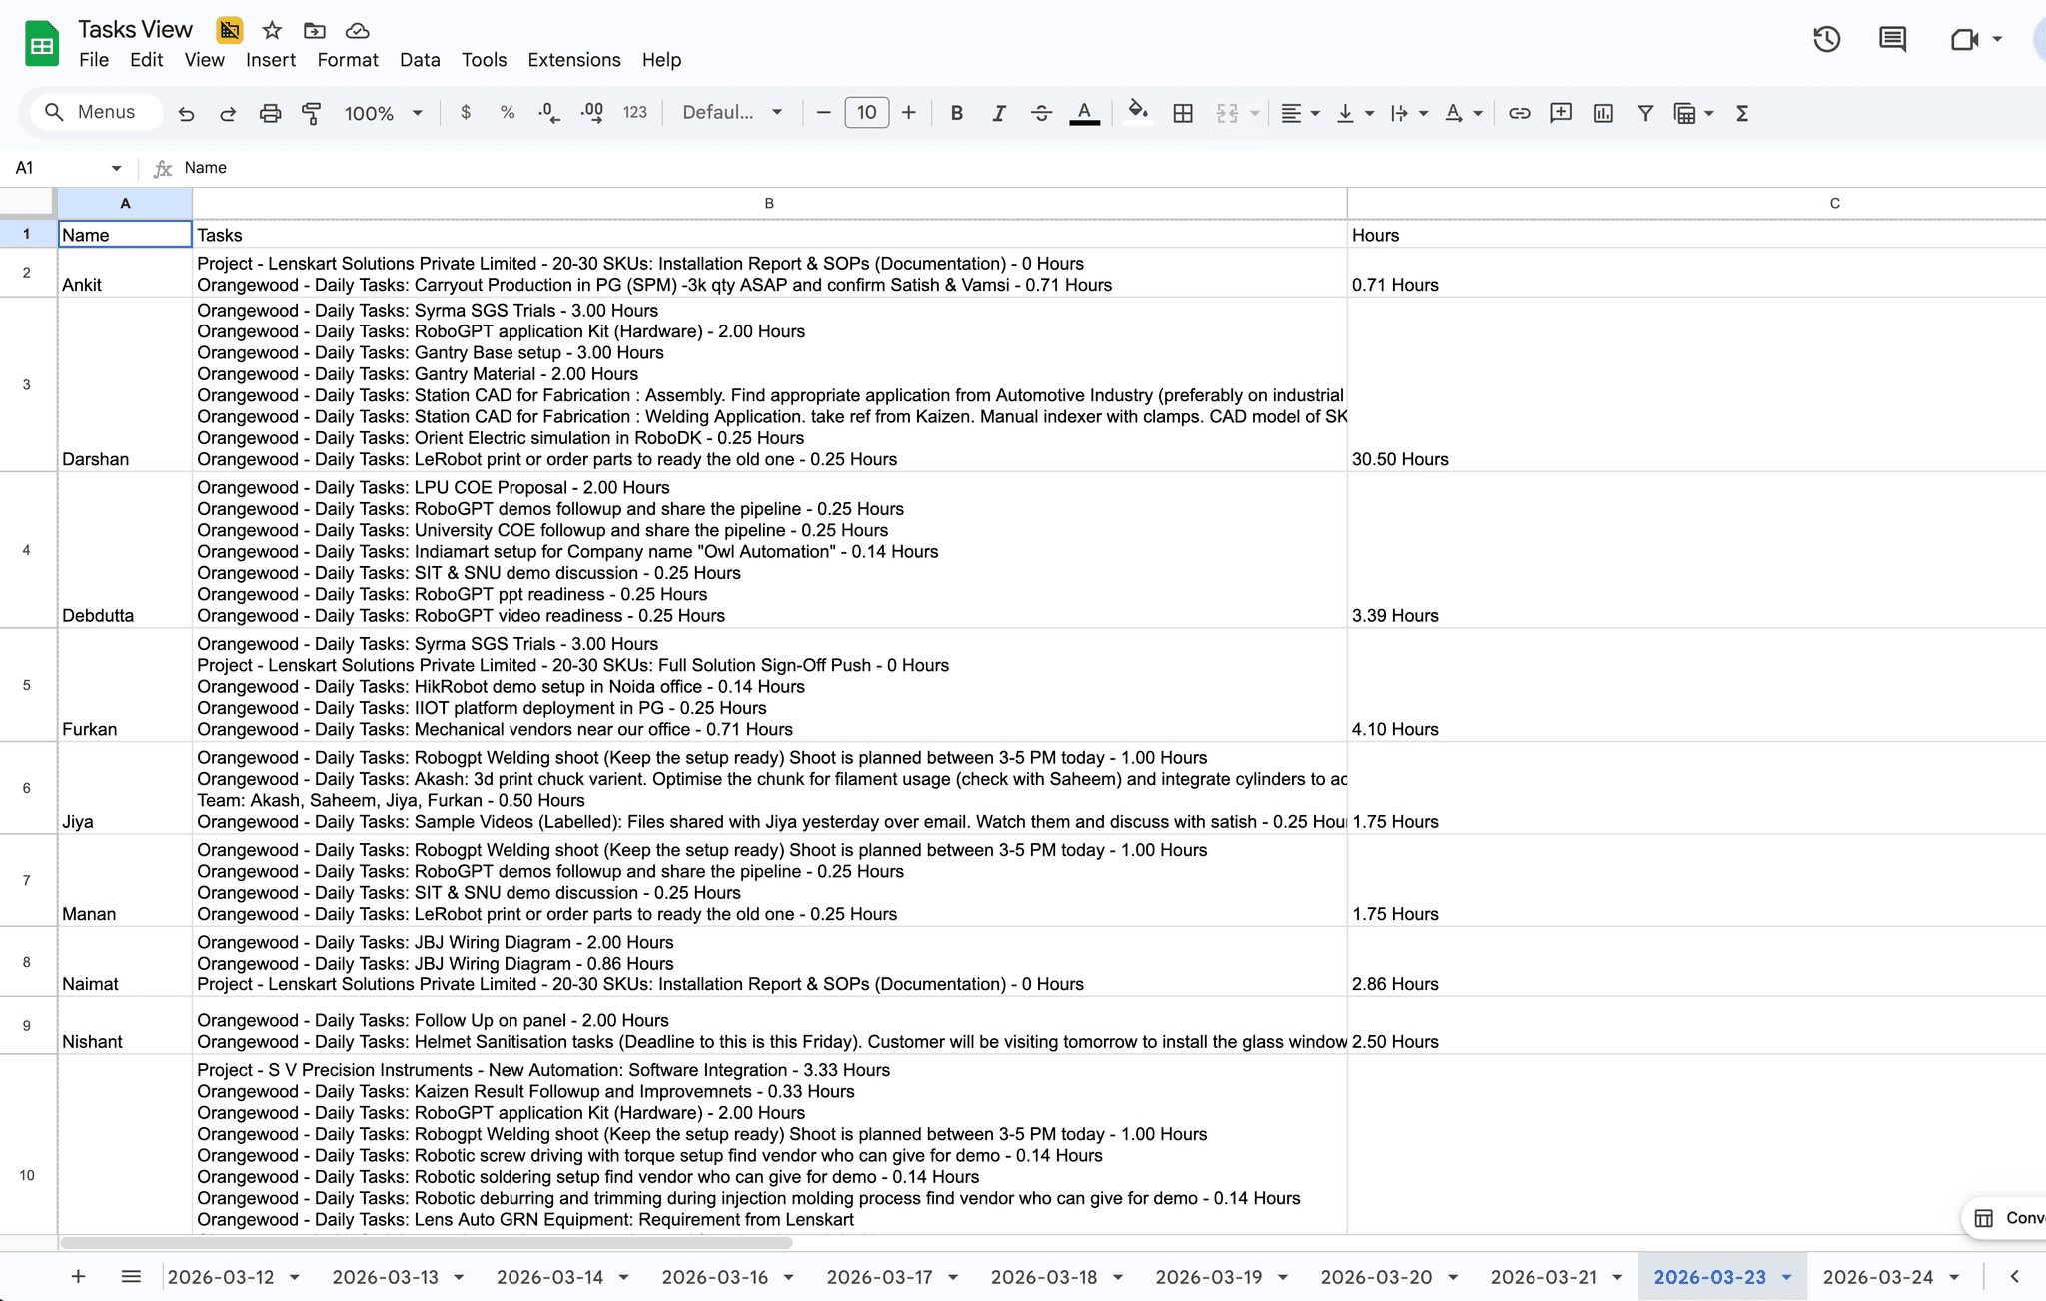The image size is (2046, 1301).
Task: Pick a text color
Action: [1084, 112]
